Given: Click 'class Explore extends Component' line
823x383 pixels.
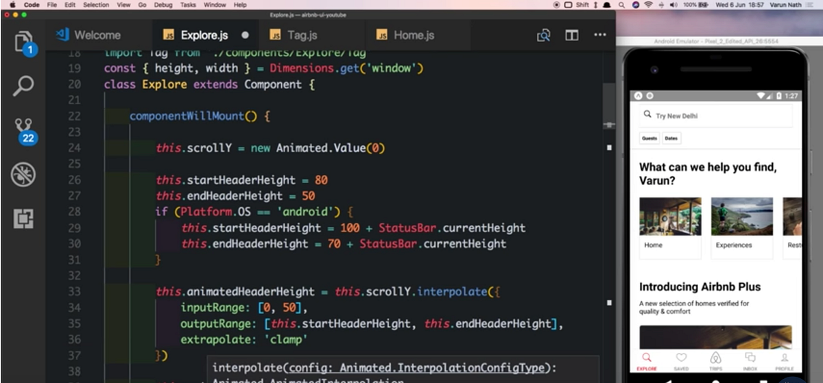Looking at the screenshot, I should tap(209, 84).
